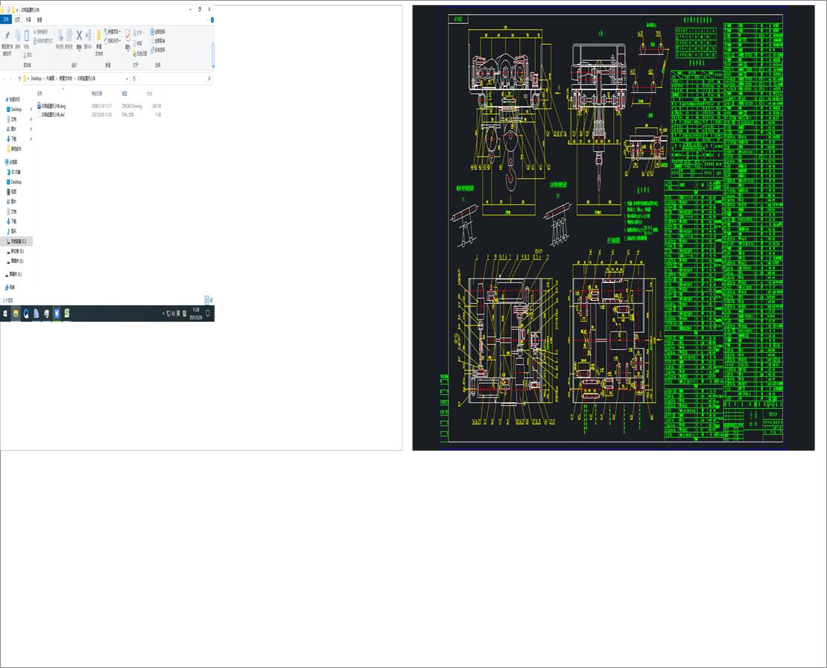Click the green app icon on the taskbar
This screenshot has width=827, height=668.
point(67,314)
